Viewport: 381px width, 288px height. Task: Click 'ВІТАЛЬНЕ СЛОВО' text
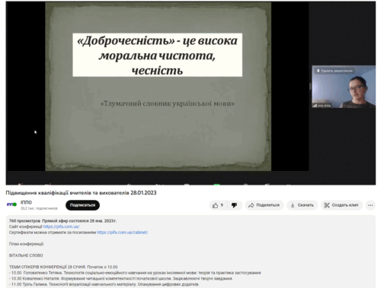26,255
